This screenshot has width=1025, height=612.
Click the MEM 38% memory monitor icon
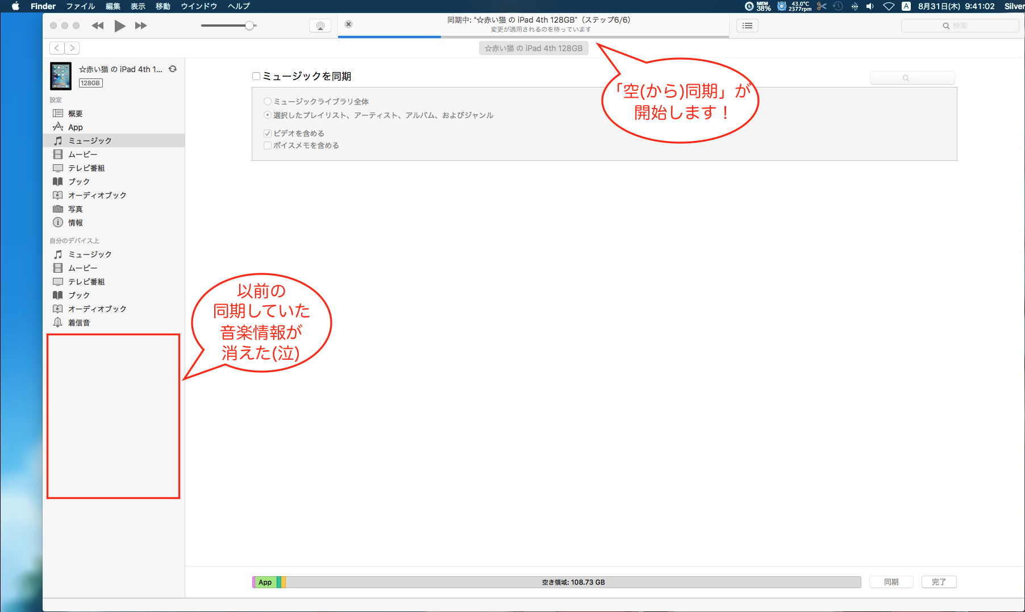pos(758,6)
